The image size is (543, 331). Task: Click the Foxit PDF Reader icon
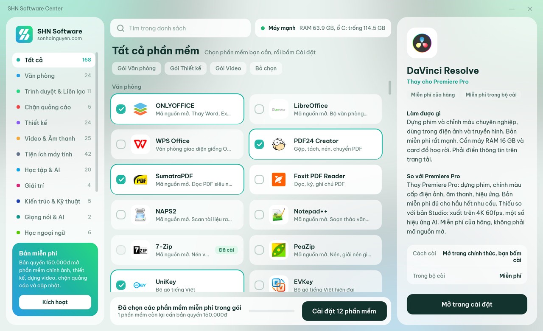pyautogui.click(x=279, y=180)
